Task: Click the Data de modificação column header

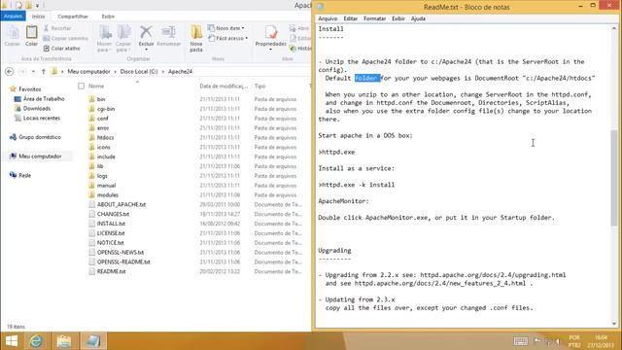Action: 224,87
